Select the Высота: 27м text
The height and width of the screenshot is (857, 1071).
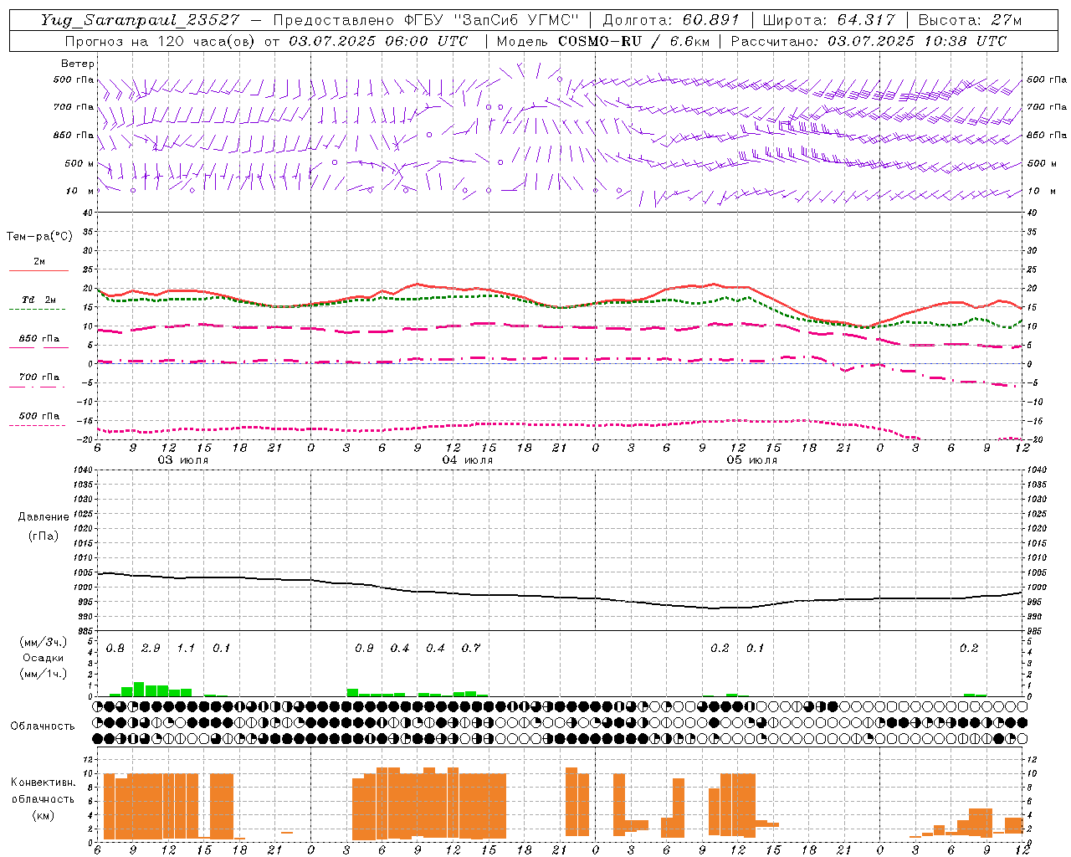click(970, 20)
